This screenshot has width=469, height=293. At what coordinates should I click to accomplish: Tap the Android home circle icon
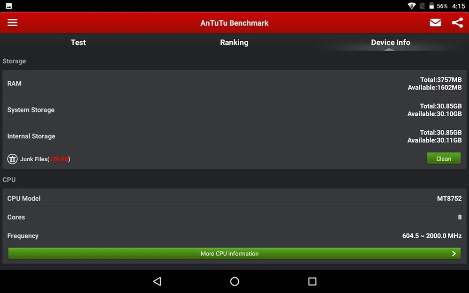234,281
